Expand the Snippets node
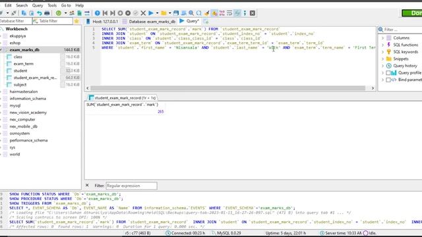 (382, 59)
